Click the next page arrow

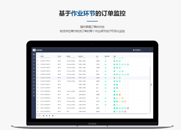[50, 116]
